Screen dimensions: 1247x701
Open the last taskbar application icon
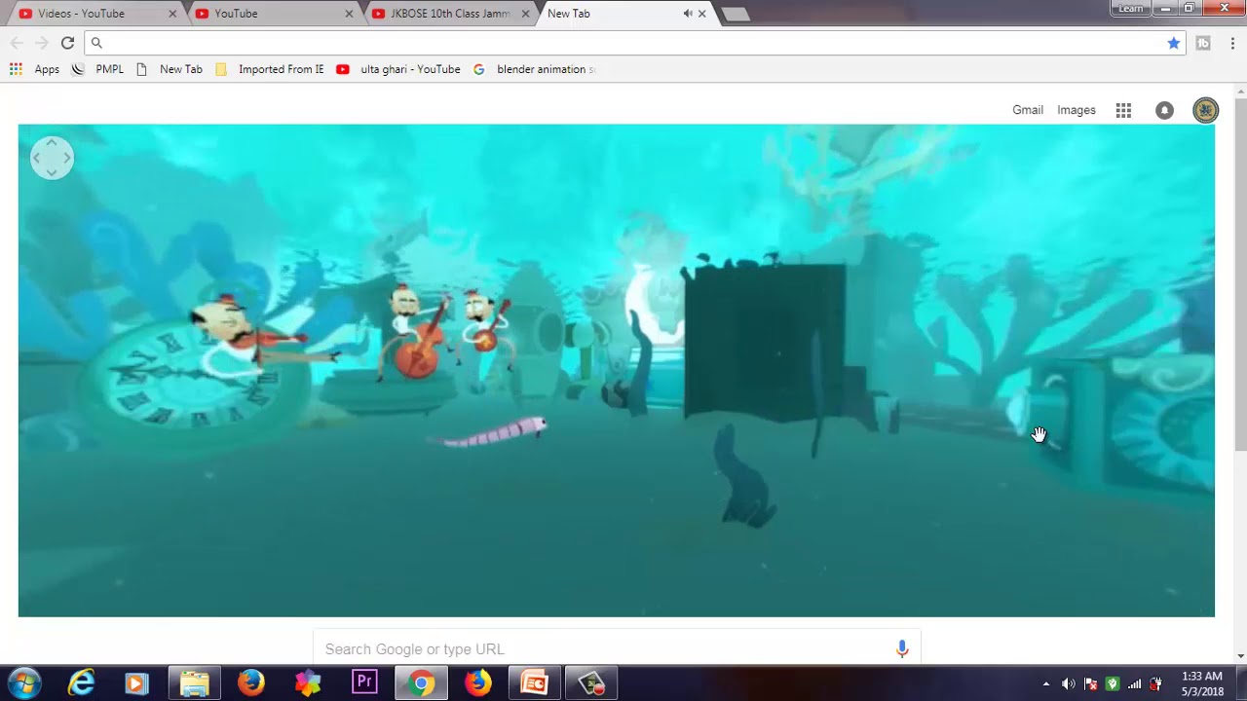click(591, 683)
